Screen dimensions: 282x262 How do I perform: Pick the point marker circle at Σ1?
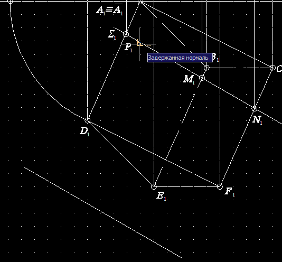click(126, 34)
